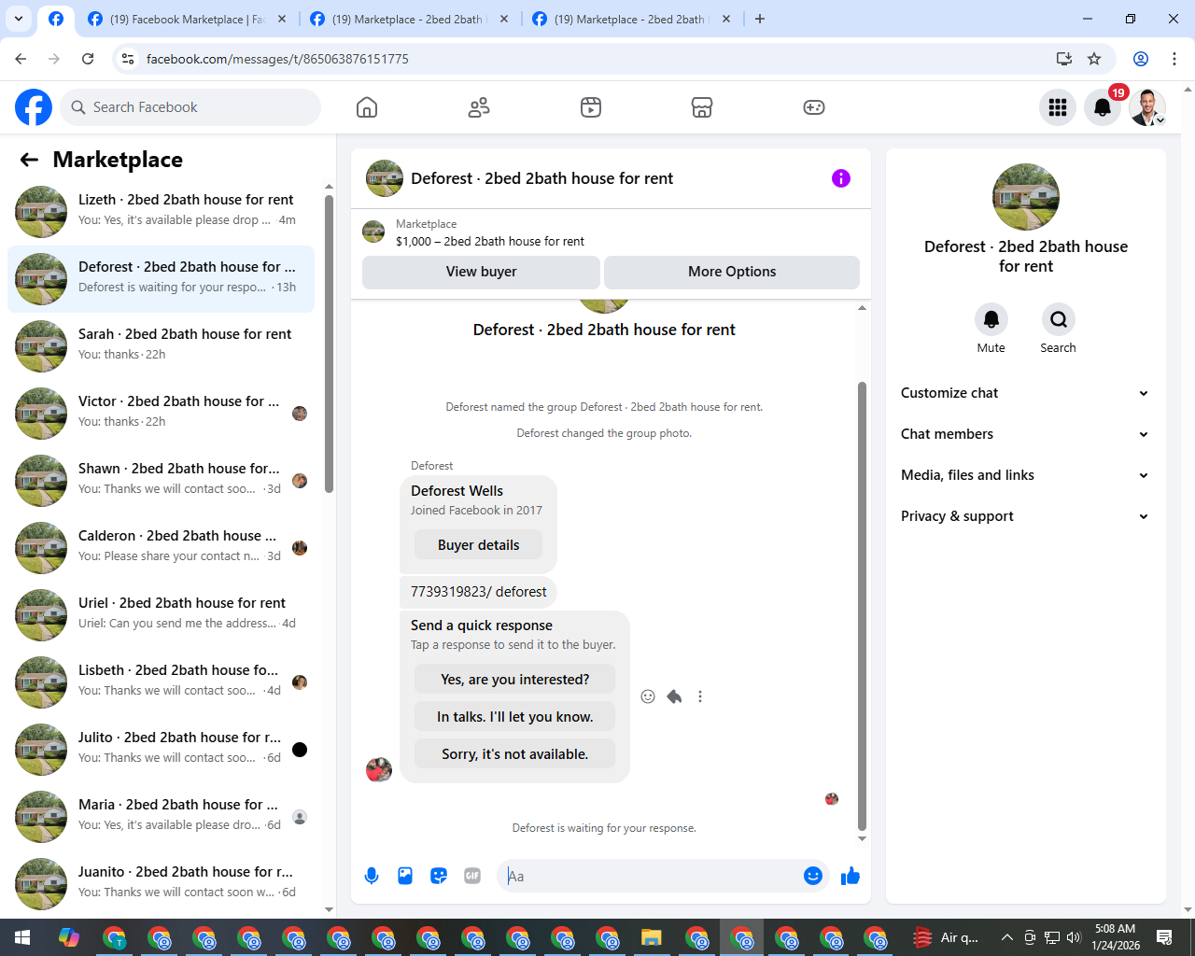Open the Friends icon in top navigation
The width and height of the screenshot is (1195, 956).
point(479,107)
